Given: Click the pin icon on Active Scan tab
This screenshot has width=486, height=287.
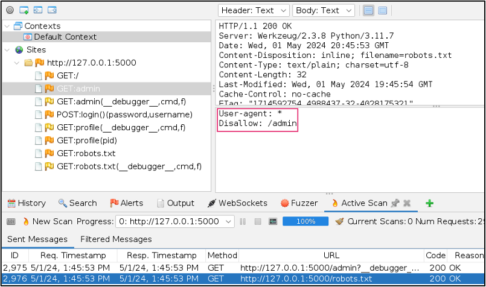Looking at the screenshot, I should point(395,203).
